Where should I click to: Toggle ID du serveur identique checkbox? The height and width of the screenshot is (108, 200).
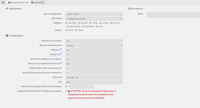(66, 87)
